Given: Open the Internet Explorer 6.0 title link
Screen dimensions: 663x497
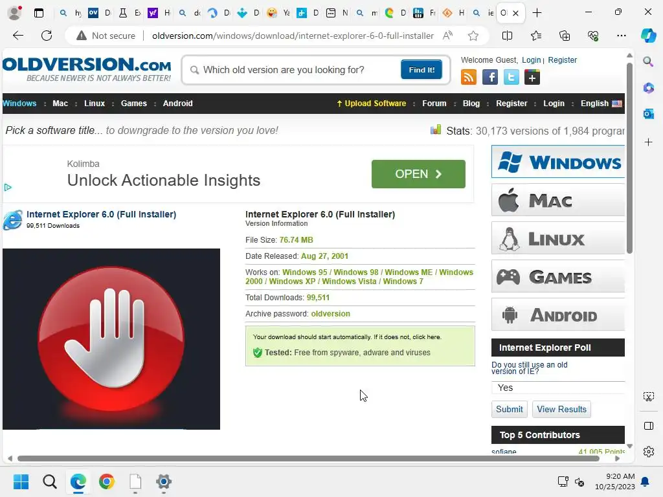Looking at the screenshot, I should pyautogui.click(x=101, y=214).
